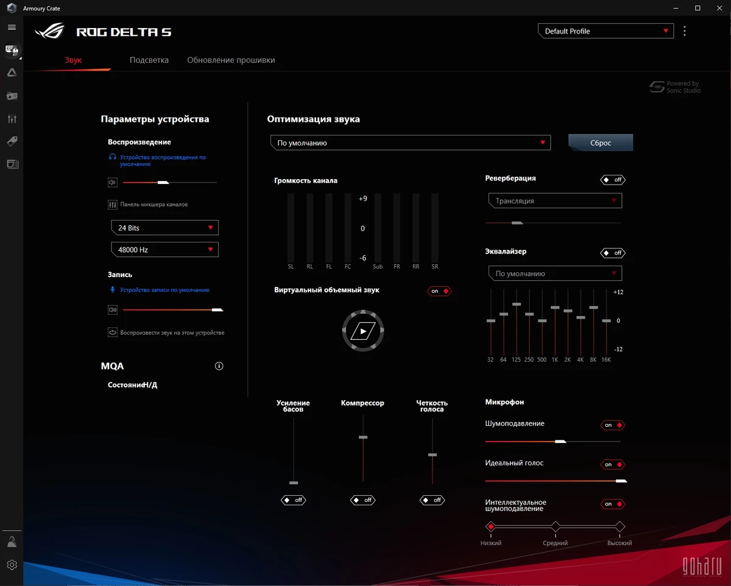Toggle Virtual surround sound switch
Screen dimensions: 731x586
click(439, 291)
